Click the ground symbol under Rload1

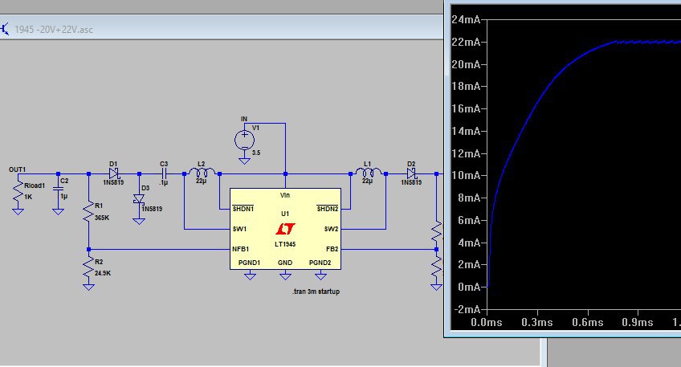pyautogui.click(x=18, y=211)
